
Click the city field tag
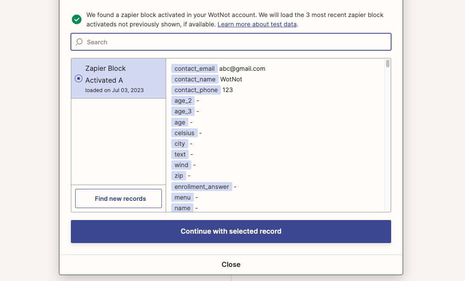coord(180,144)
